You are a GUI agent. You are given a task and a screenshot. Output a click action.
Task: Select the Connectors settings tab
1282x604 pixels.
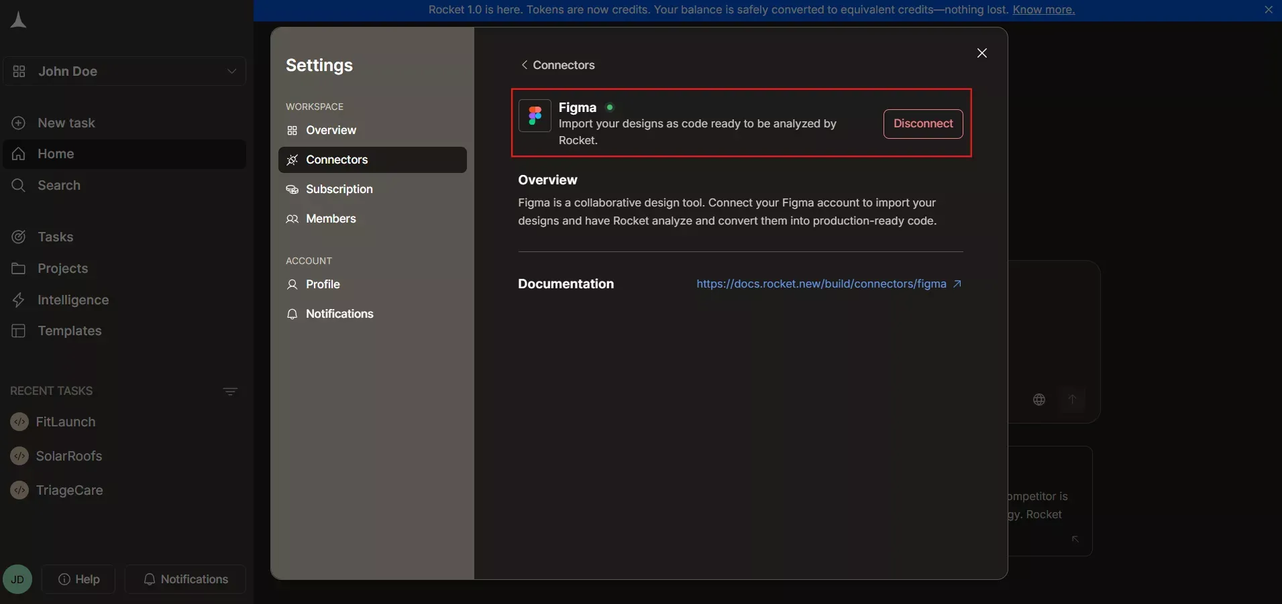pyautogui.click(x=372, y=160)
